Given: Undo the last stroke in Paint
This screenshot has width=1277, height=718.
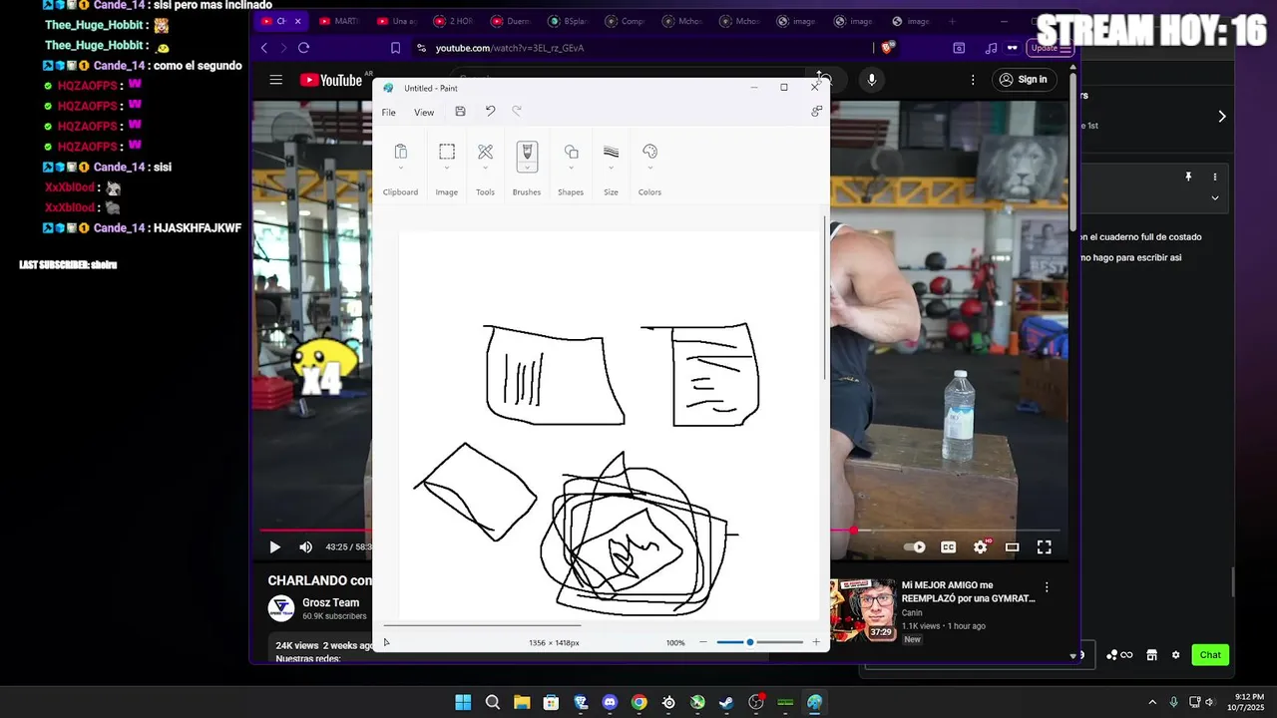Looking at the screenshot, I should coord(490,112).
